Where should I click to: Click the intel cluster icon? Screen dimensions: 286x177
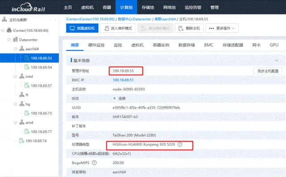coord(22,76)
